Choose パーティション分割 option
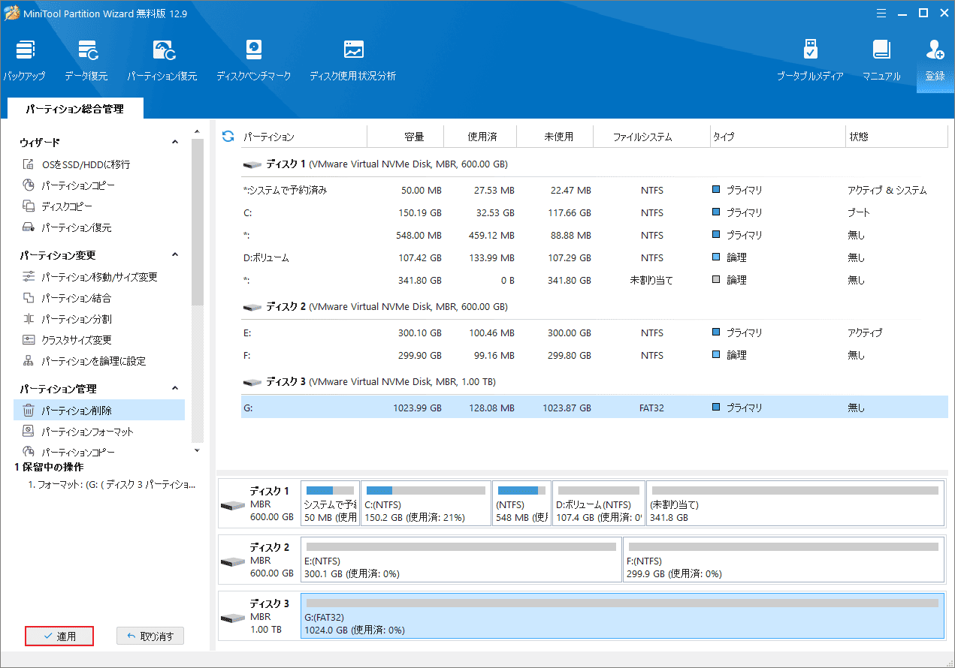955x668 pixels. click(67, 319)
